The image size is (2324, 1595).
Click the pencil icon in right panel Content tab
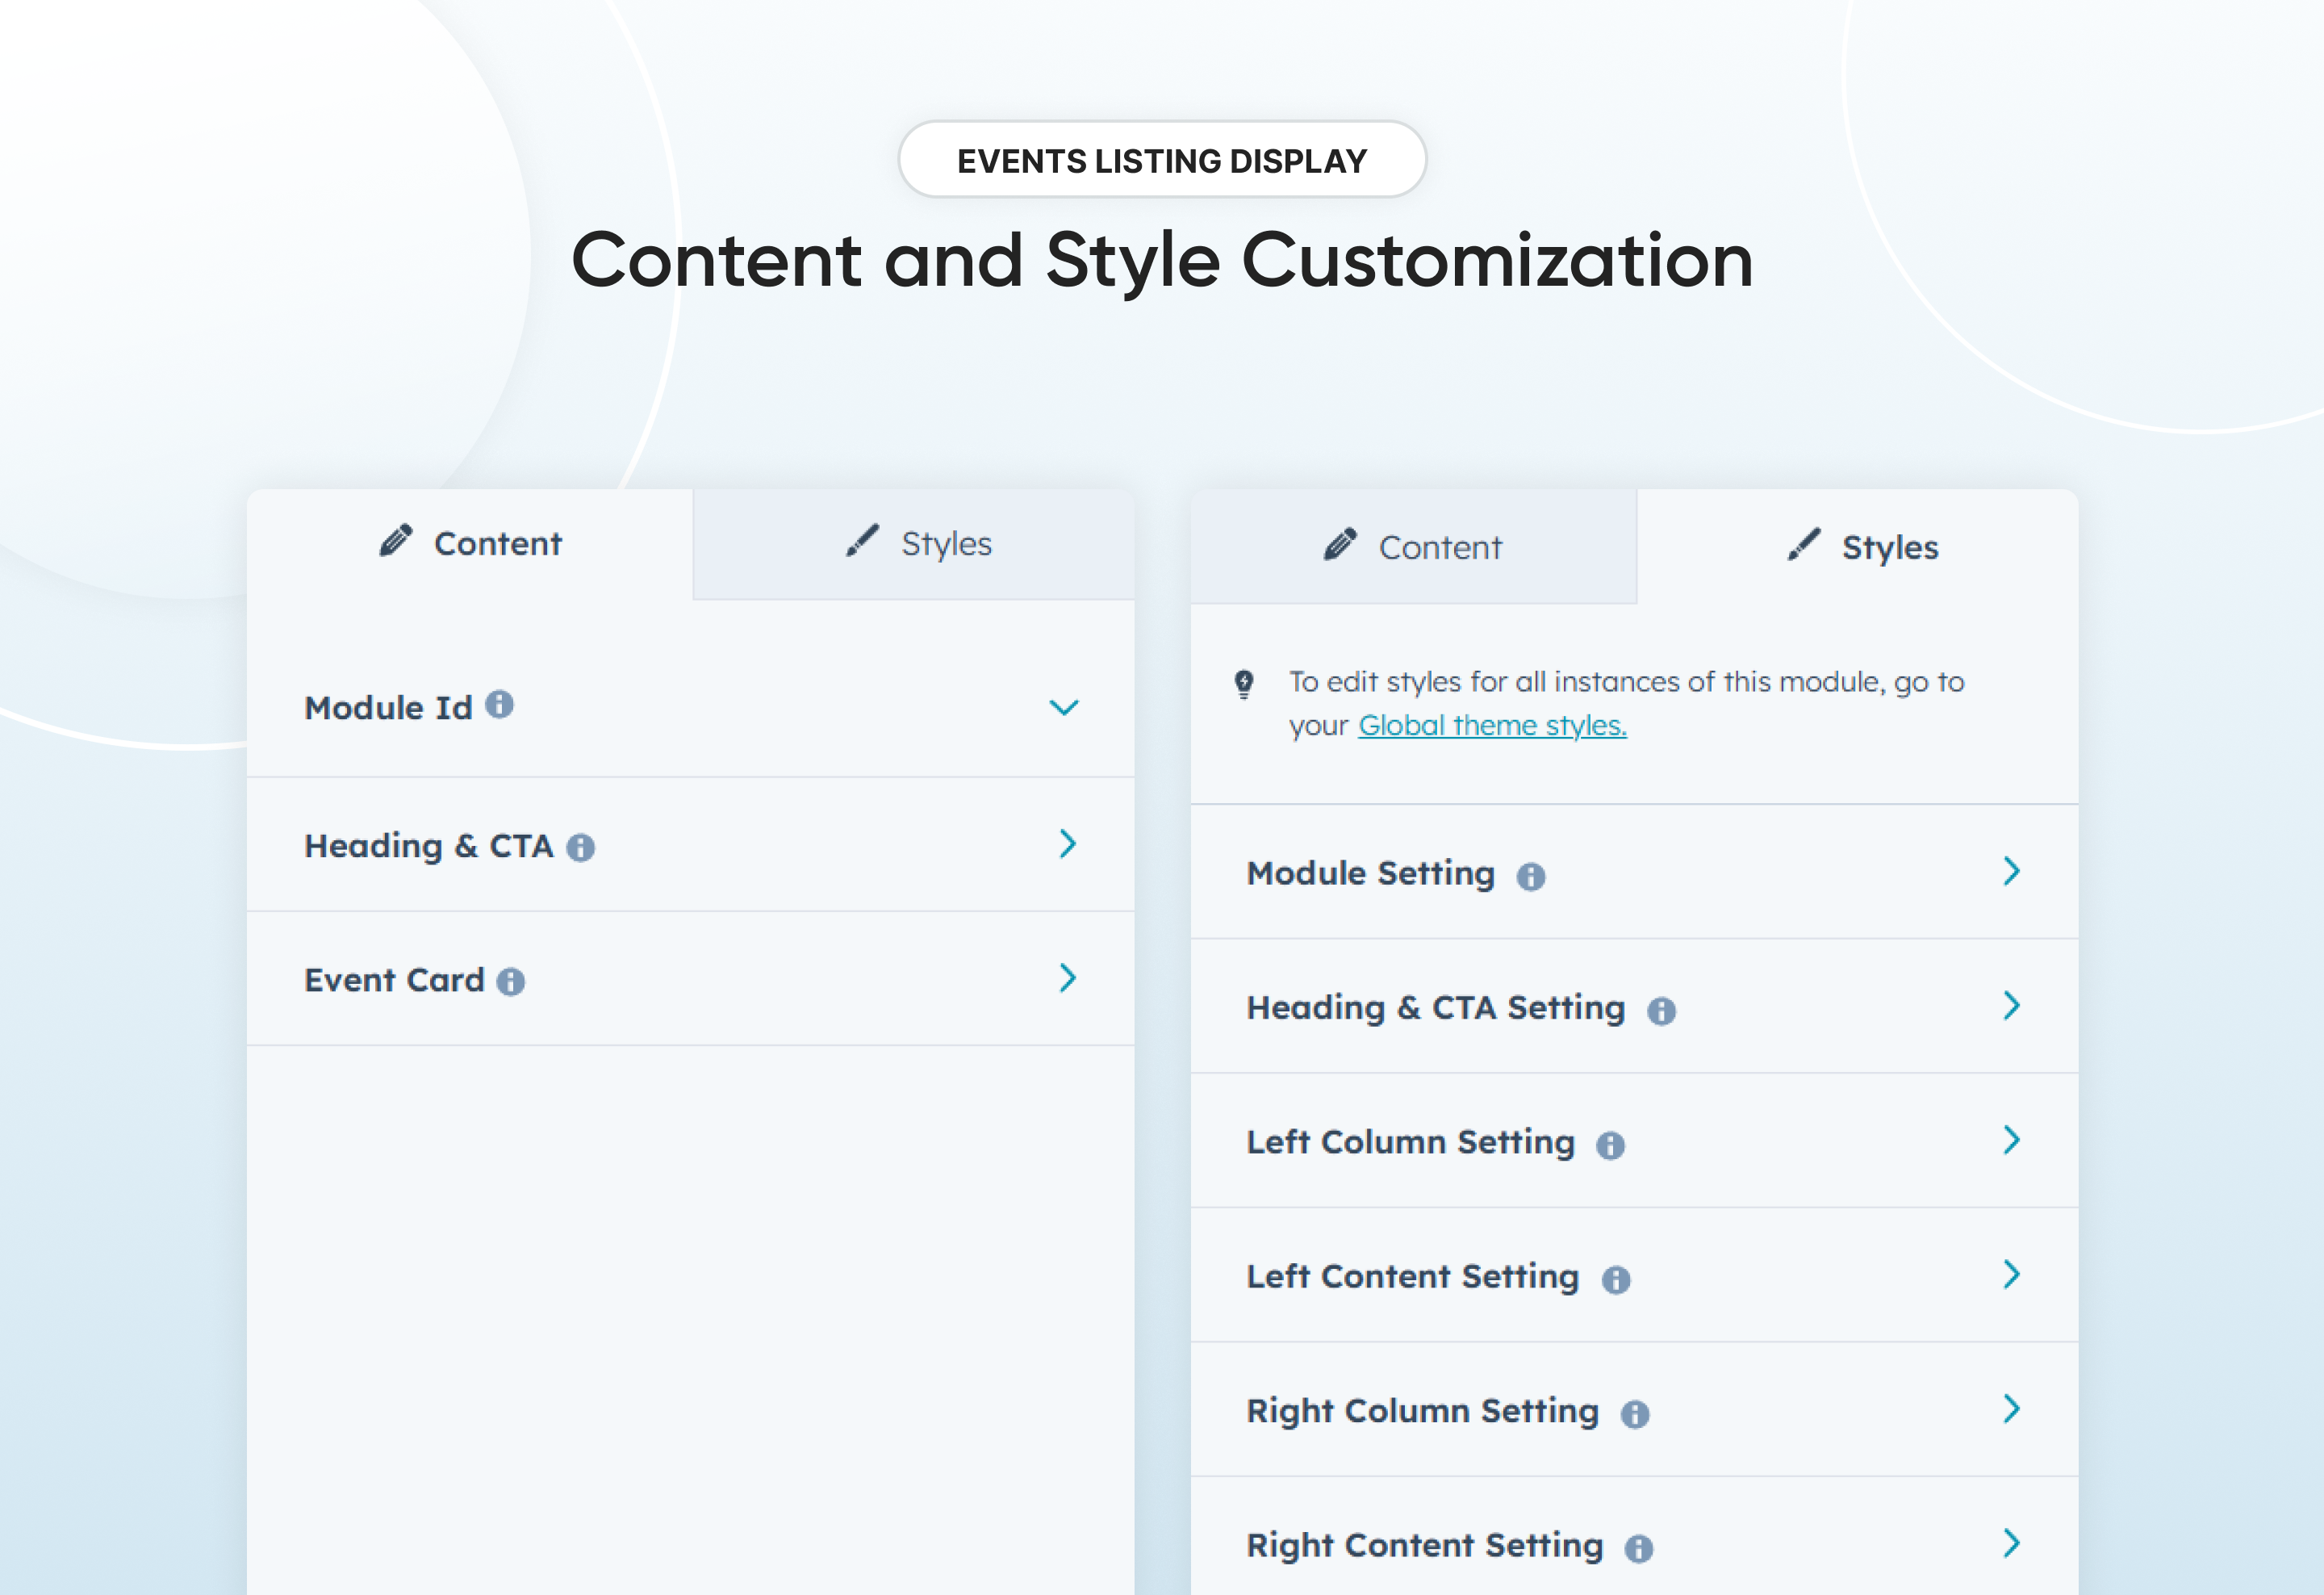(1341, 544)
